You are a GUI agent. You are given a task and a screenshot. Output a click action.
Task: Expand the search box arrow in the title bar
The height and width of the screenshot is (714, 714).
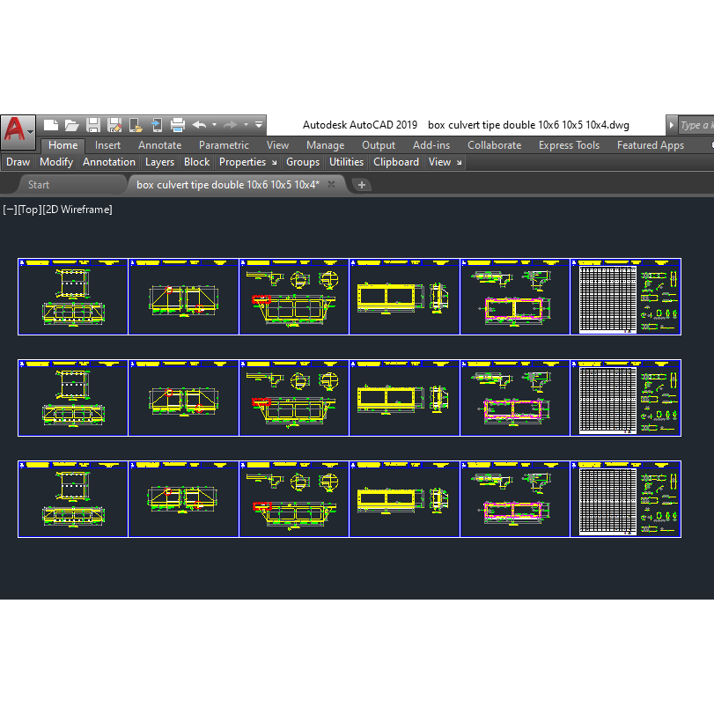(x=671, y=125)
